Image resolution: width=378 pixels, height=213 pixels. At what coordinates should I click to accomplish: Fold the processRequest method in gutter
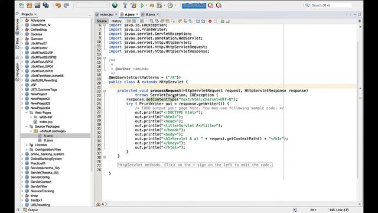[x=105, y=91]
